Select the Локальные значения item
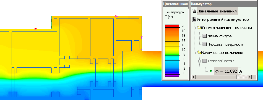Viewport: 263px width, 100px height. click(x=217, y=11)
